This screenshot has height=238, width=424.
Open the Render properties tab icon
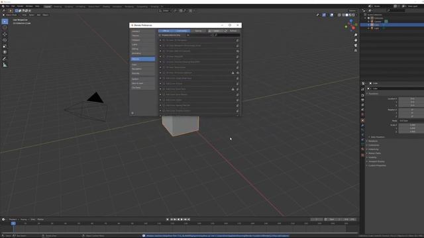click(x=362, y=95)
